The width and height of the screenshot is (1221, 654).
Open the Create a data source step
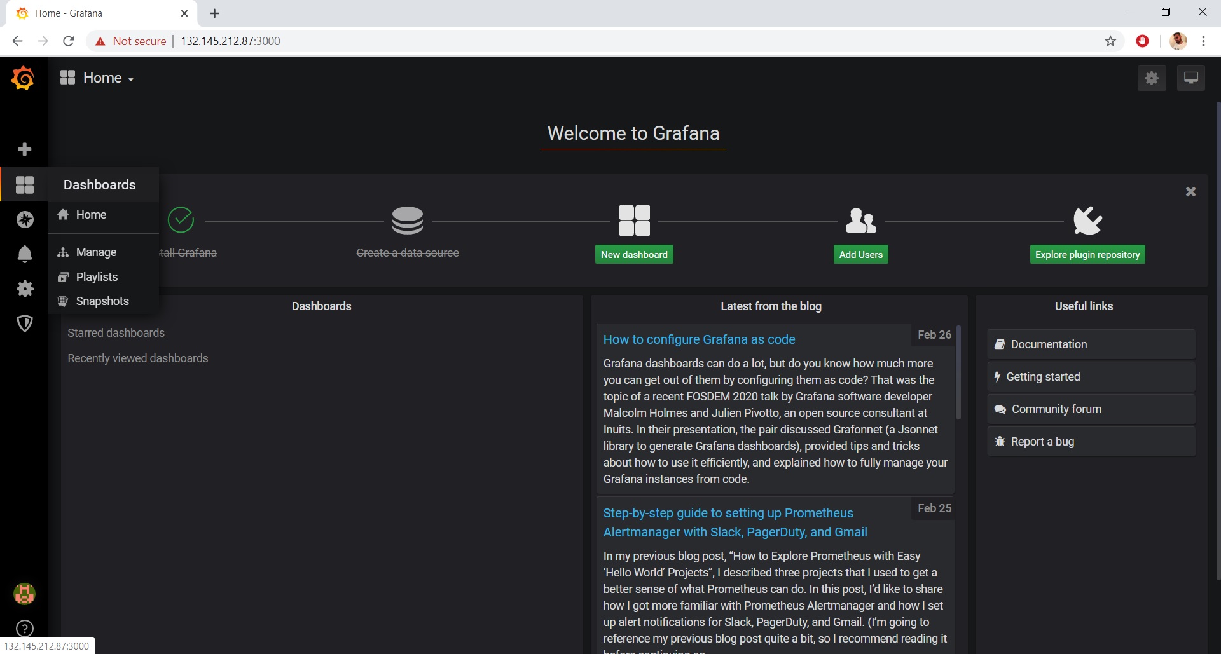408,253
